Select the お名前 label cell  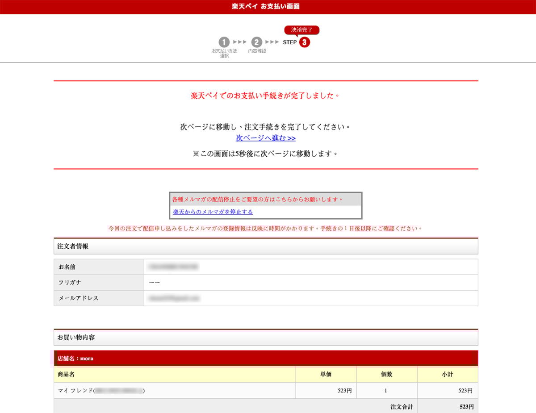point(98,267)
